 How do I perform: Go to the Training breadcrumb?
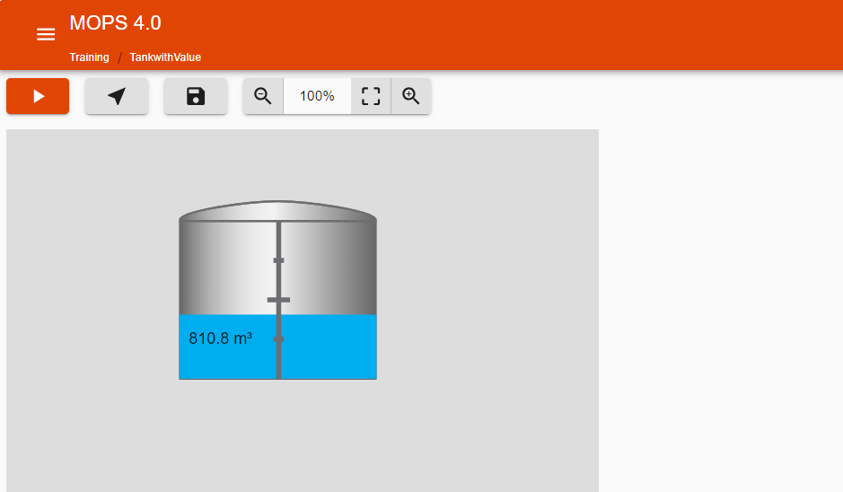tap(89, 57)
